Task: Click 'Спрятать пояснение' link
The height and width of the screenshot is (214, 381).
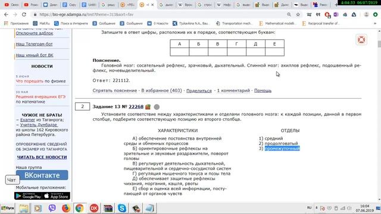Action: (x=115, y=90)
